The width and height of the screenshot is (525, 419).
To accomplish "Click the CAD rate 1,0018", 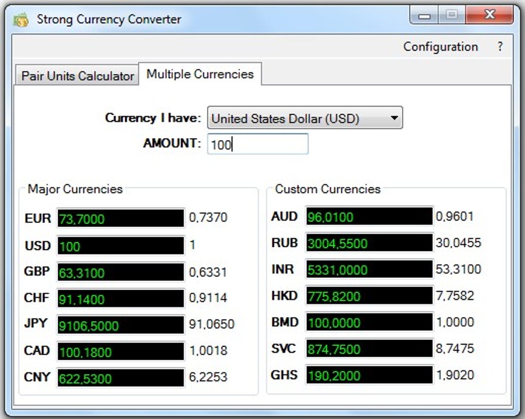I will click(208, 350).
